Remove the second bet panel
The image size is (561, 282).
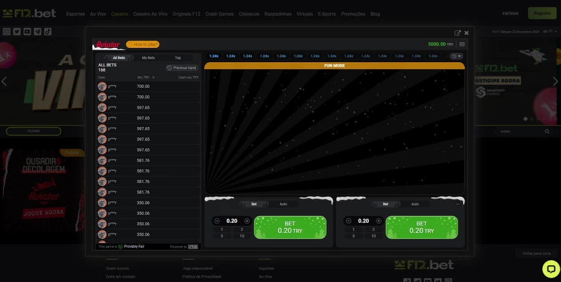pyautogui.click(x=458, y=204)
